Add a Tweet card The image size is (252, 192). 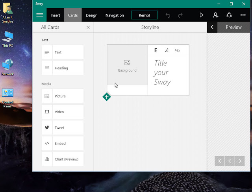63,127
